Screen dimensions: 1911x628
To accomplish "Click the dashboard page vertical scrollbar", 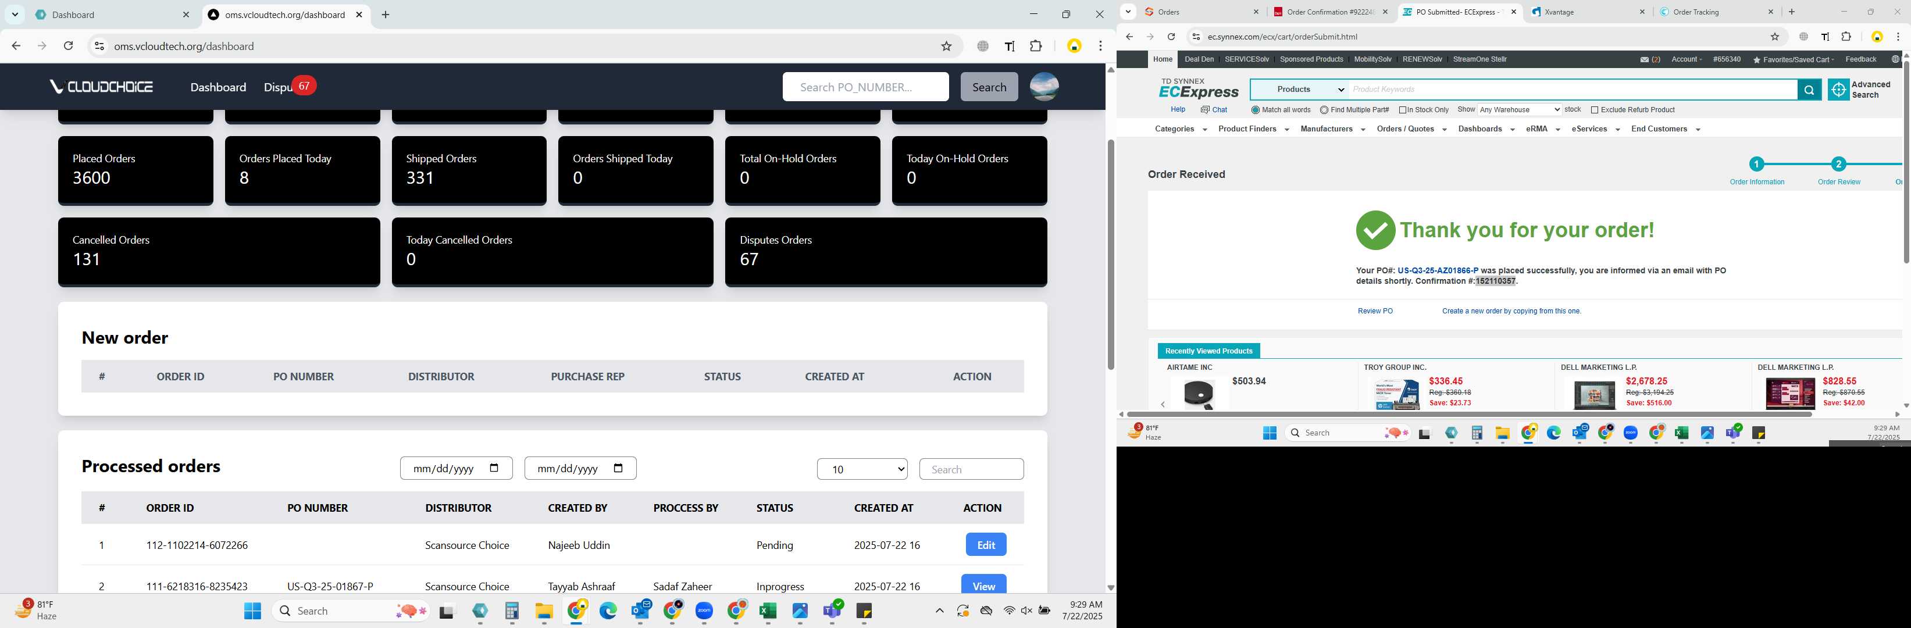I will click(x=1111, y=254).
